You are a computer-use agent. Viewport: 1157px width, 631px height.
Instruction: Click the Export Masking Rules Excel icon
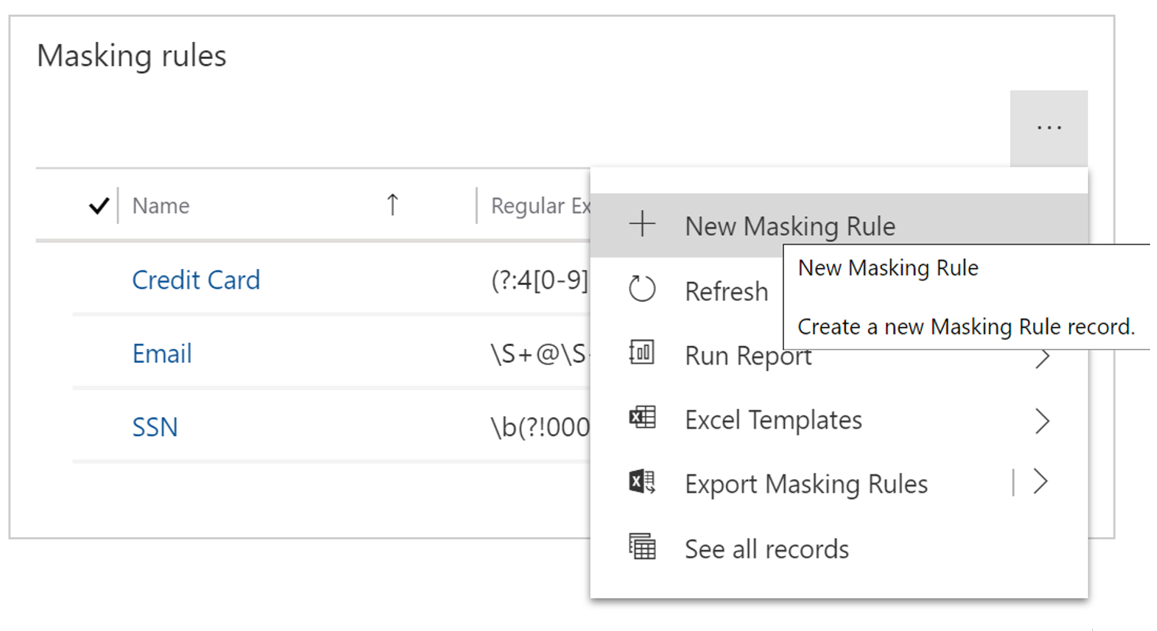click(x=642, y=482)
